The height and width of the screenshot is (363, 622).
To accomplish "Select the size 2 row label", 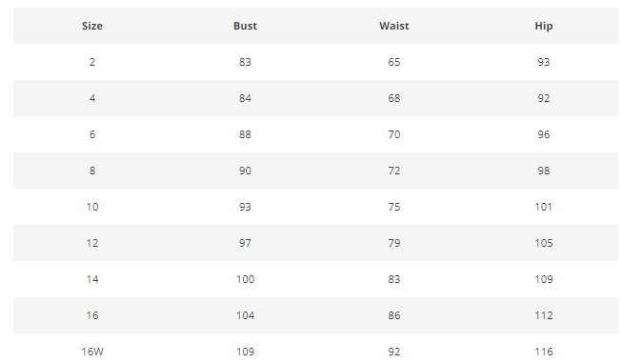I will [x=92, y=62].
